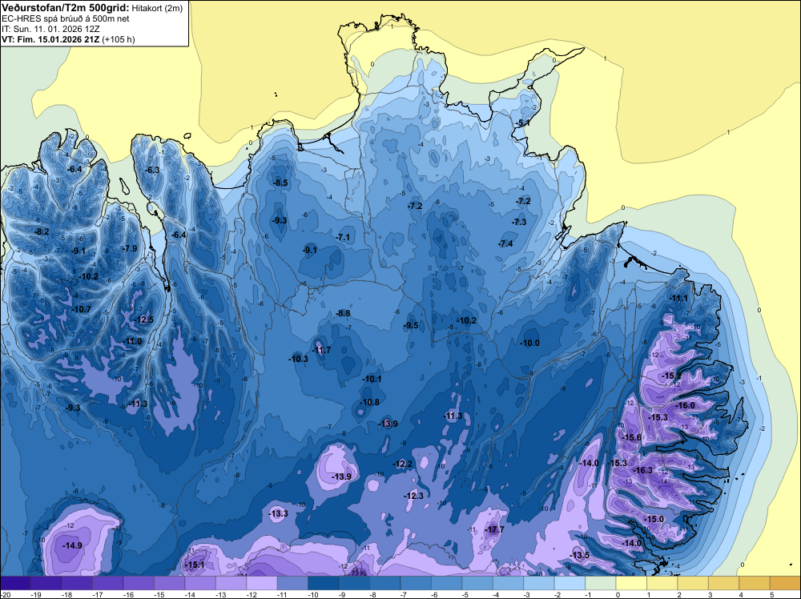
Task: Select the legend swatch between -2 and -1
Action: pyautogui.click(x=570, y=583)
